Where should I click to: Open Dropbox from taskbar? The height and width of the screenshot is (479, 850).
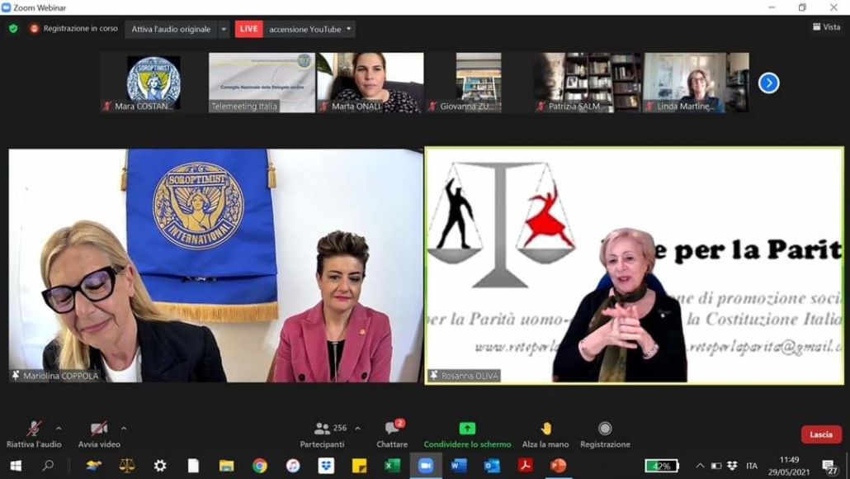(x=326, y=466)
